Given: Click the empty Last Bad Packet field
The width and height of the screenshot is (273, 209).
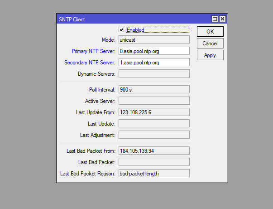Looking at the screenshot, I should tap(154, 162).
